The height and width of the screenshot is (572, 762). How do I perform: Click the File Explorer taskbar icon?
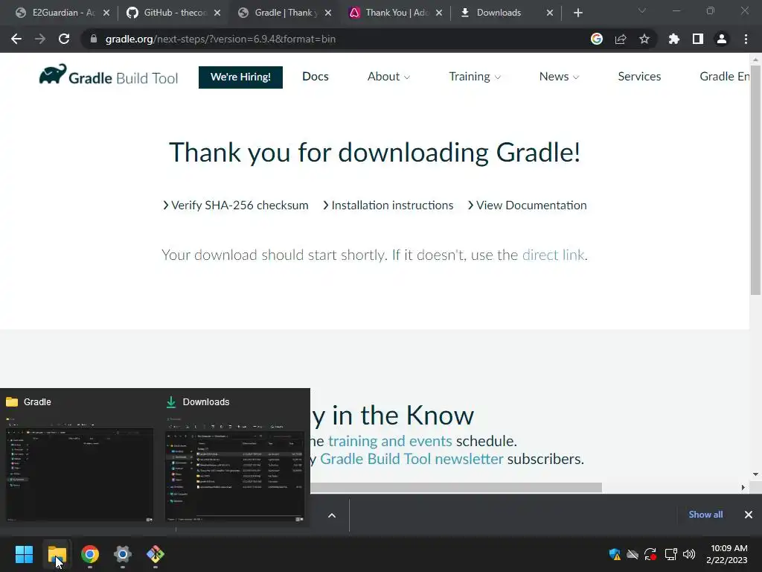(x=57, y=554)
